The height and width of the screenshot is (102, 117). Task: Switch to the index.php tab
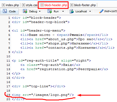[12, 5]
